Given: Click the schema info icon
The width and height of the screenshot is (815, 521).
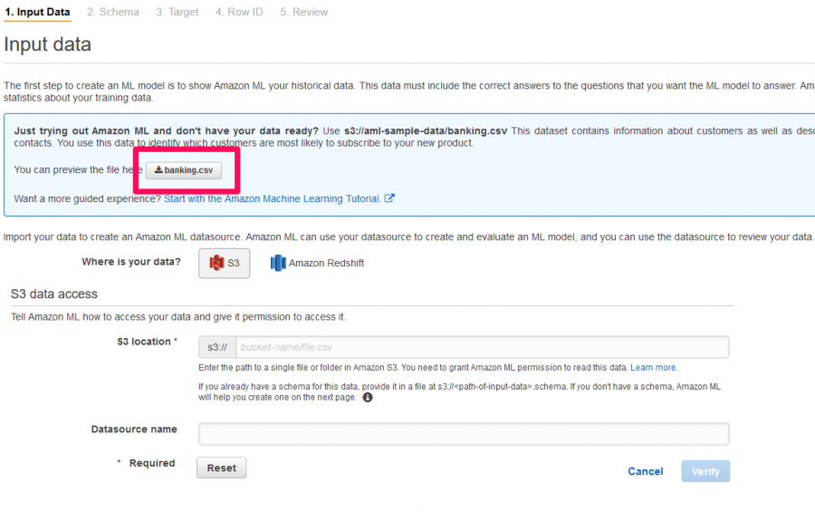Looking at the screenshot, I should (x=368, y=397).
